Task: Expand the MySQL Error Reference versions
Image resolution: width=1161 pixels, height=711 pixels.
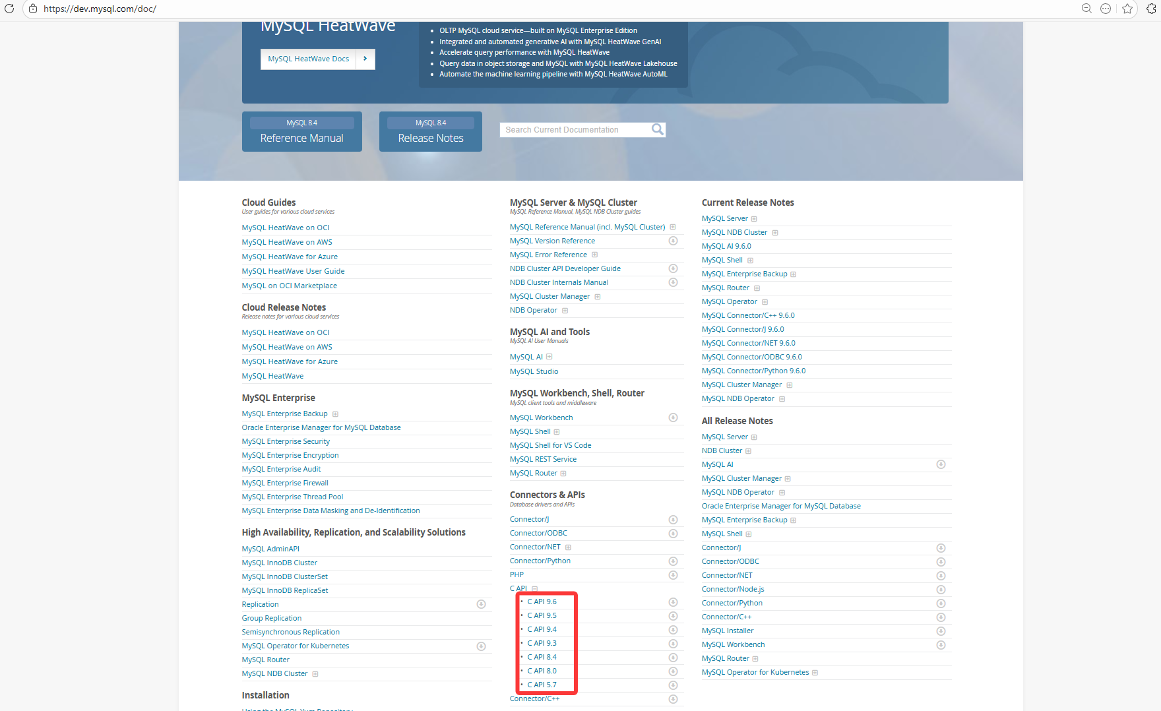Action: click(594, 255)
